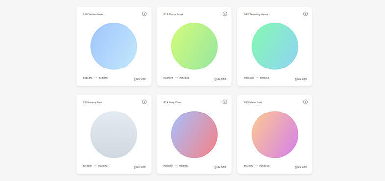Copy CSS for the Dusty Grass gradient
The height and width of the screenshot is (181, 385).
point(220,79)
